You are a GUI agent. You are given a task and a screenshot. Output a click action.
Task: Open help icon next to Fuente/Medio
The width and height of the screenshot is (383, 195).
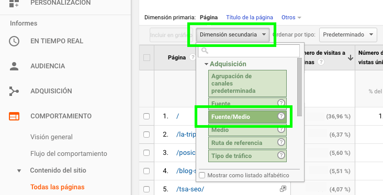281,116
